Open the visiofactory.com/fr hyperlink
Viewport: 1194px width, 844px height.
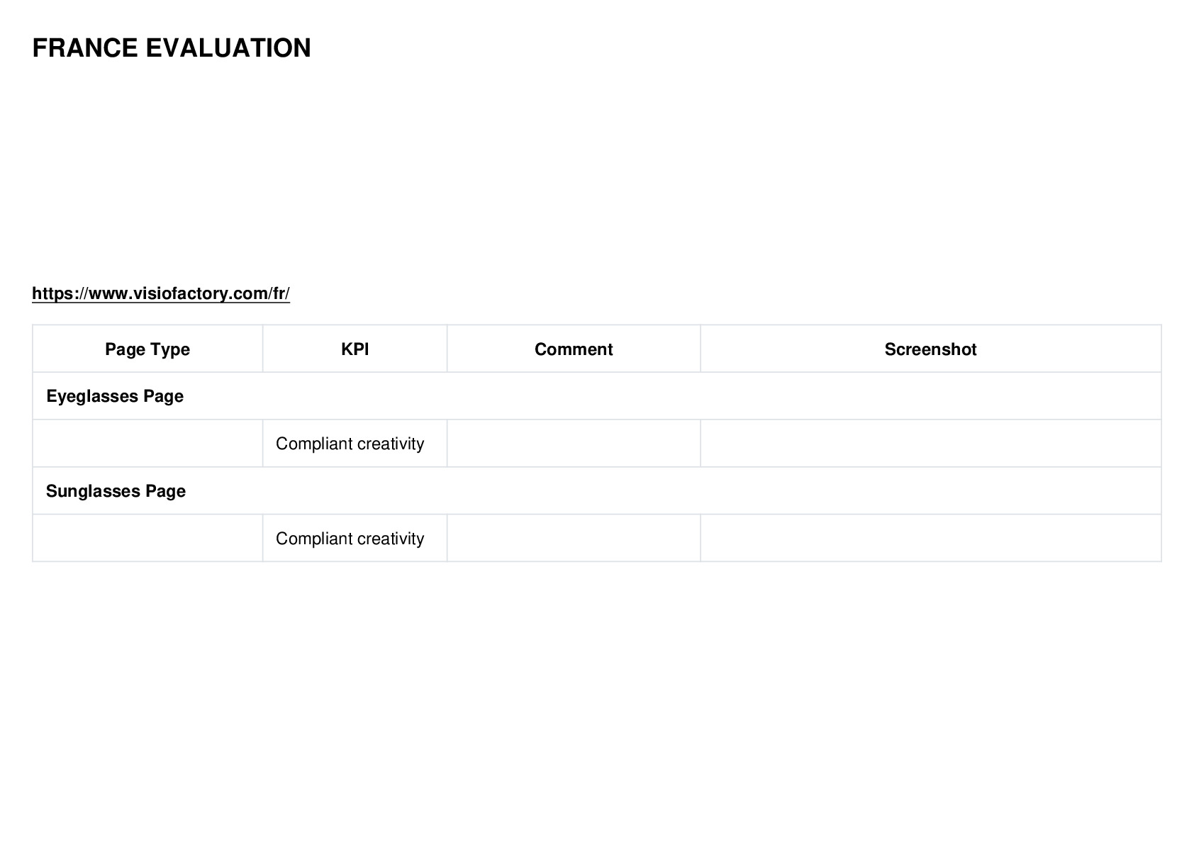pos(161,293)
